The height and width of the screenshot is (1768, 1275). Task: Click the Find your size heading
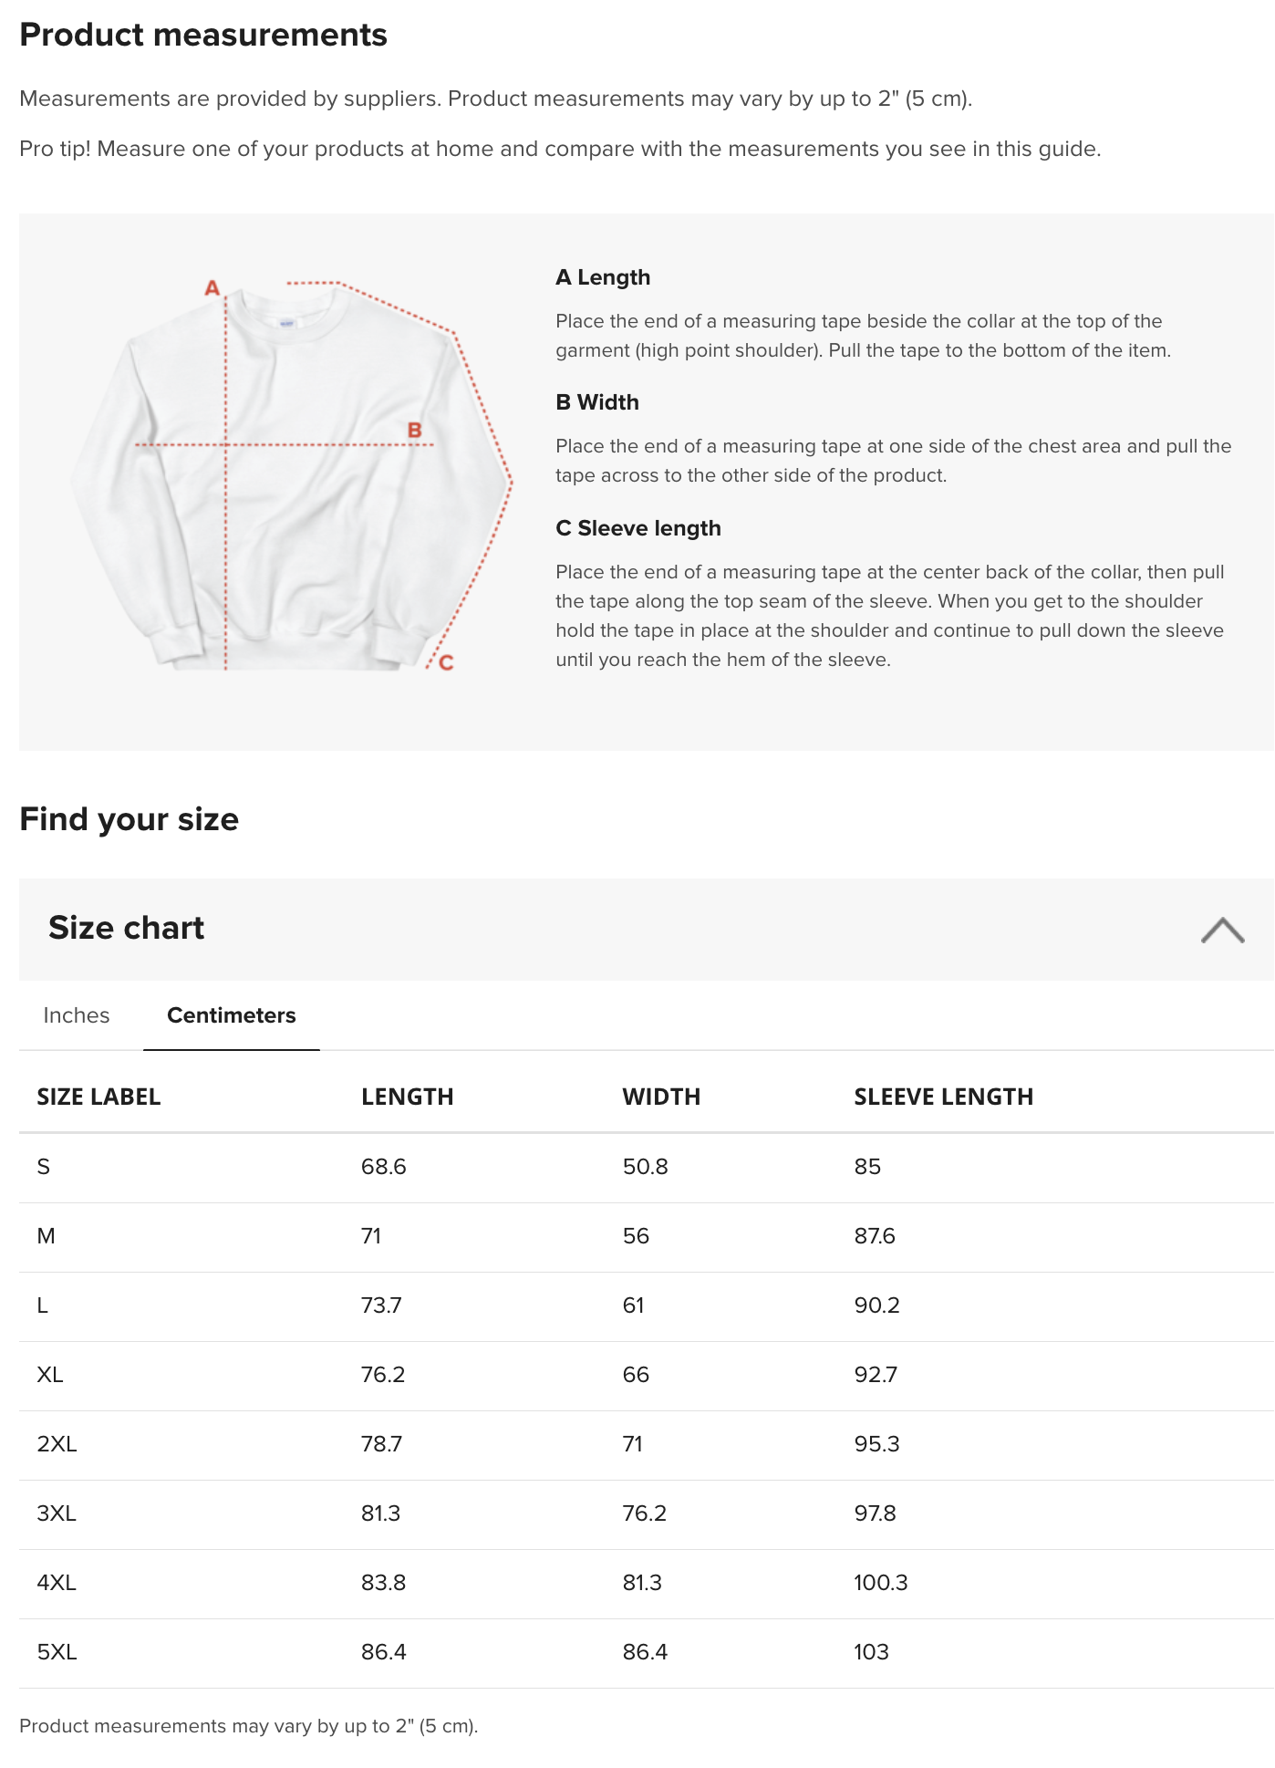point(129,819)
